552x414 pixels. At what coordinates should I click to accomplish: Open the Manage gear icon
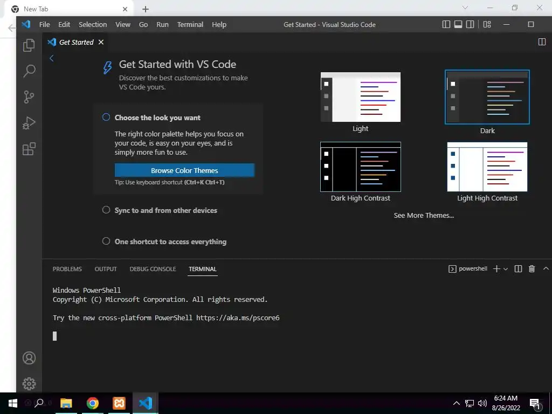[x=29, y=384]
